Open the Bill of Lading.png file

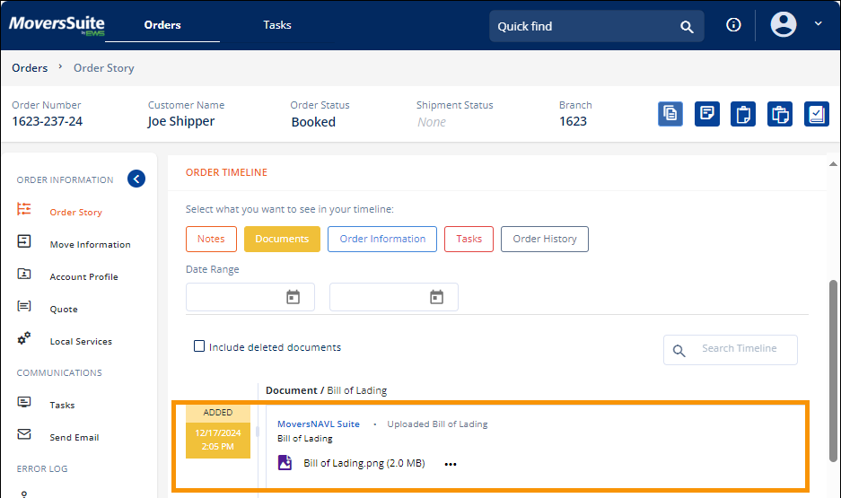pyautogui.click(x=364, y=463)
